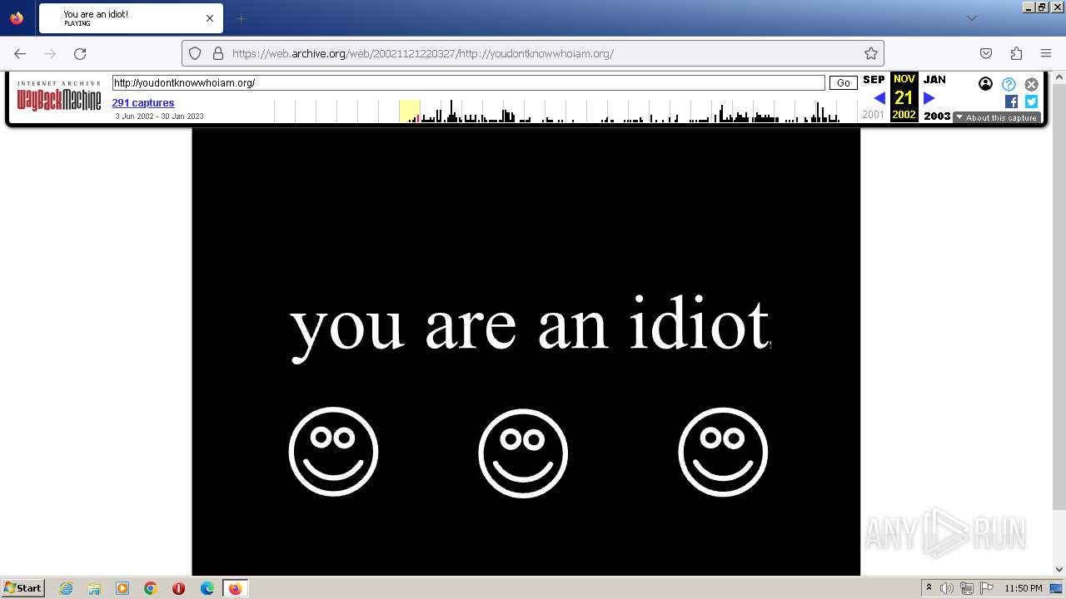Open Wayback user account icon
Viewport: 1066px width, 599px height.
pyautogui.click(x=985, y=84)
